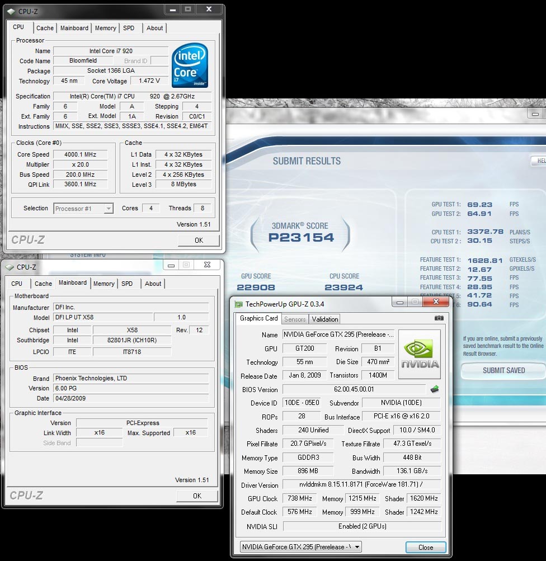Open the GPU selector dropdown in GPU-Z
Viewport: 546px width, 561px height.
click(x=300, y=546)
